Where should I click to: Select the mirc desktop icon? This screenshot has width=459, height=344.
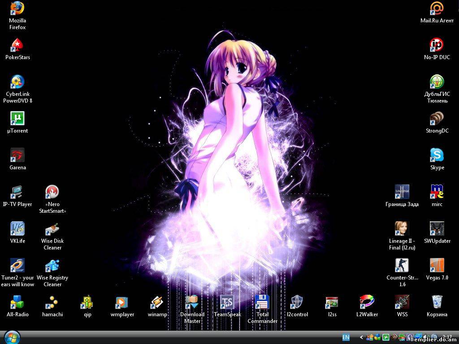[437, 192]
